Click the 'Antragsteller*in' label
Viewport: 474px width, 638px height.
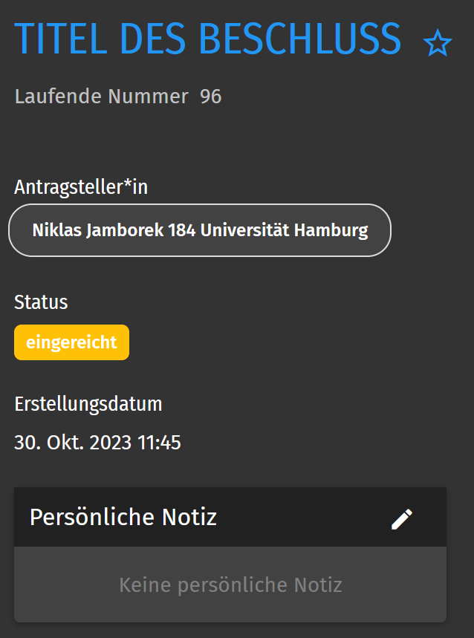[81, 188]
